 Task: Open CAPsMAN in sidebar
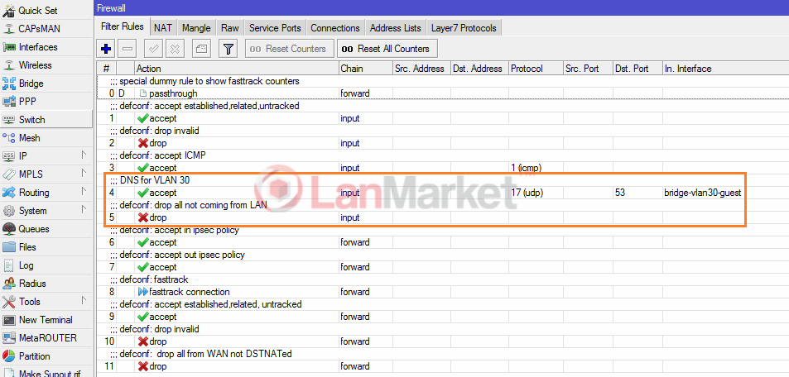pyautogui.click(x=46, y=29)
